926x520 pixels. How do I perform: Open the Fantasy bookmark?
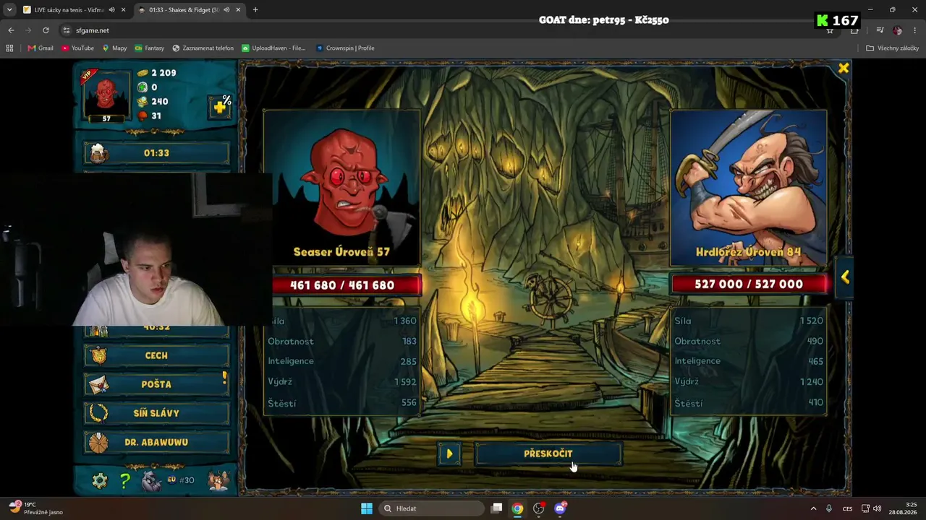[x=149, y=48]
